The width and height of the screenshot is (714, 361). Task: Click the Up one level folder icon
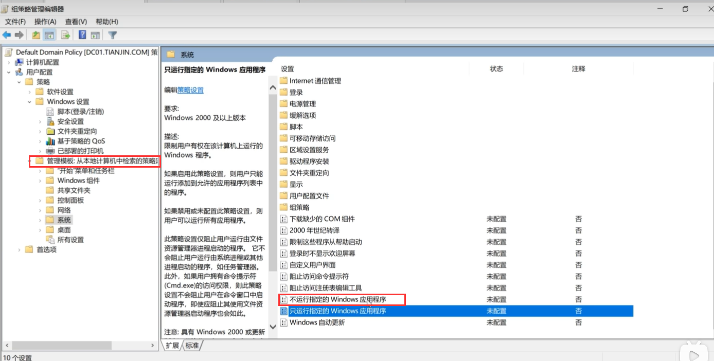(36, 35)
